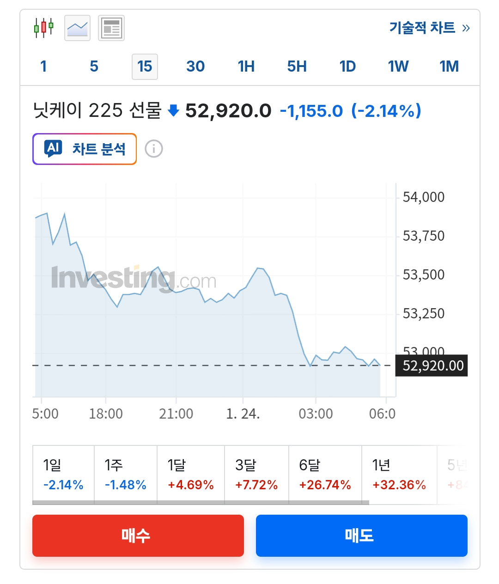The image size is (499, 584).
Task: Click the info icon beside 차트 분석
Action: pos(154,149)
